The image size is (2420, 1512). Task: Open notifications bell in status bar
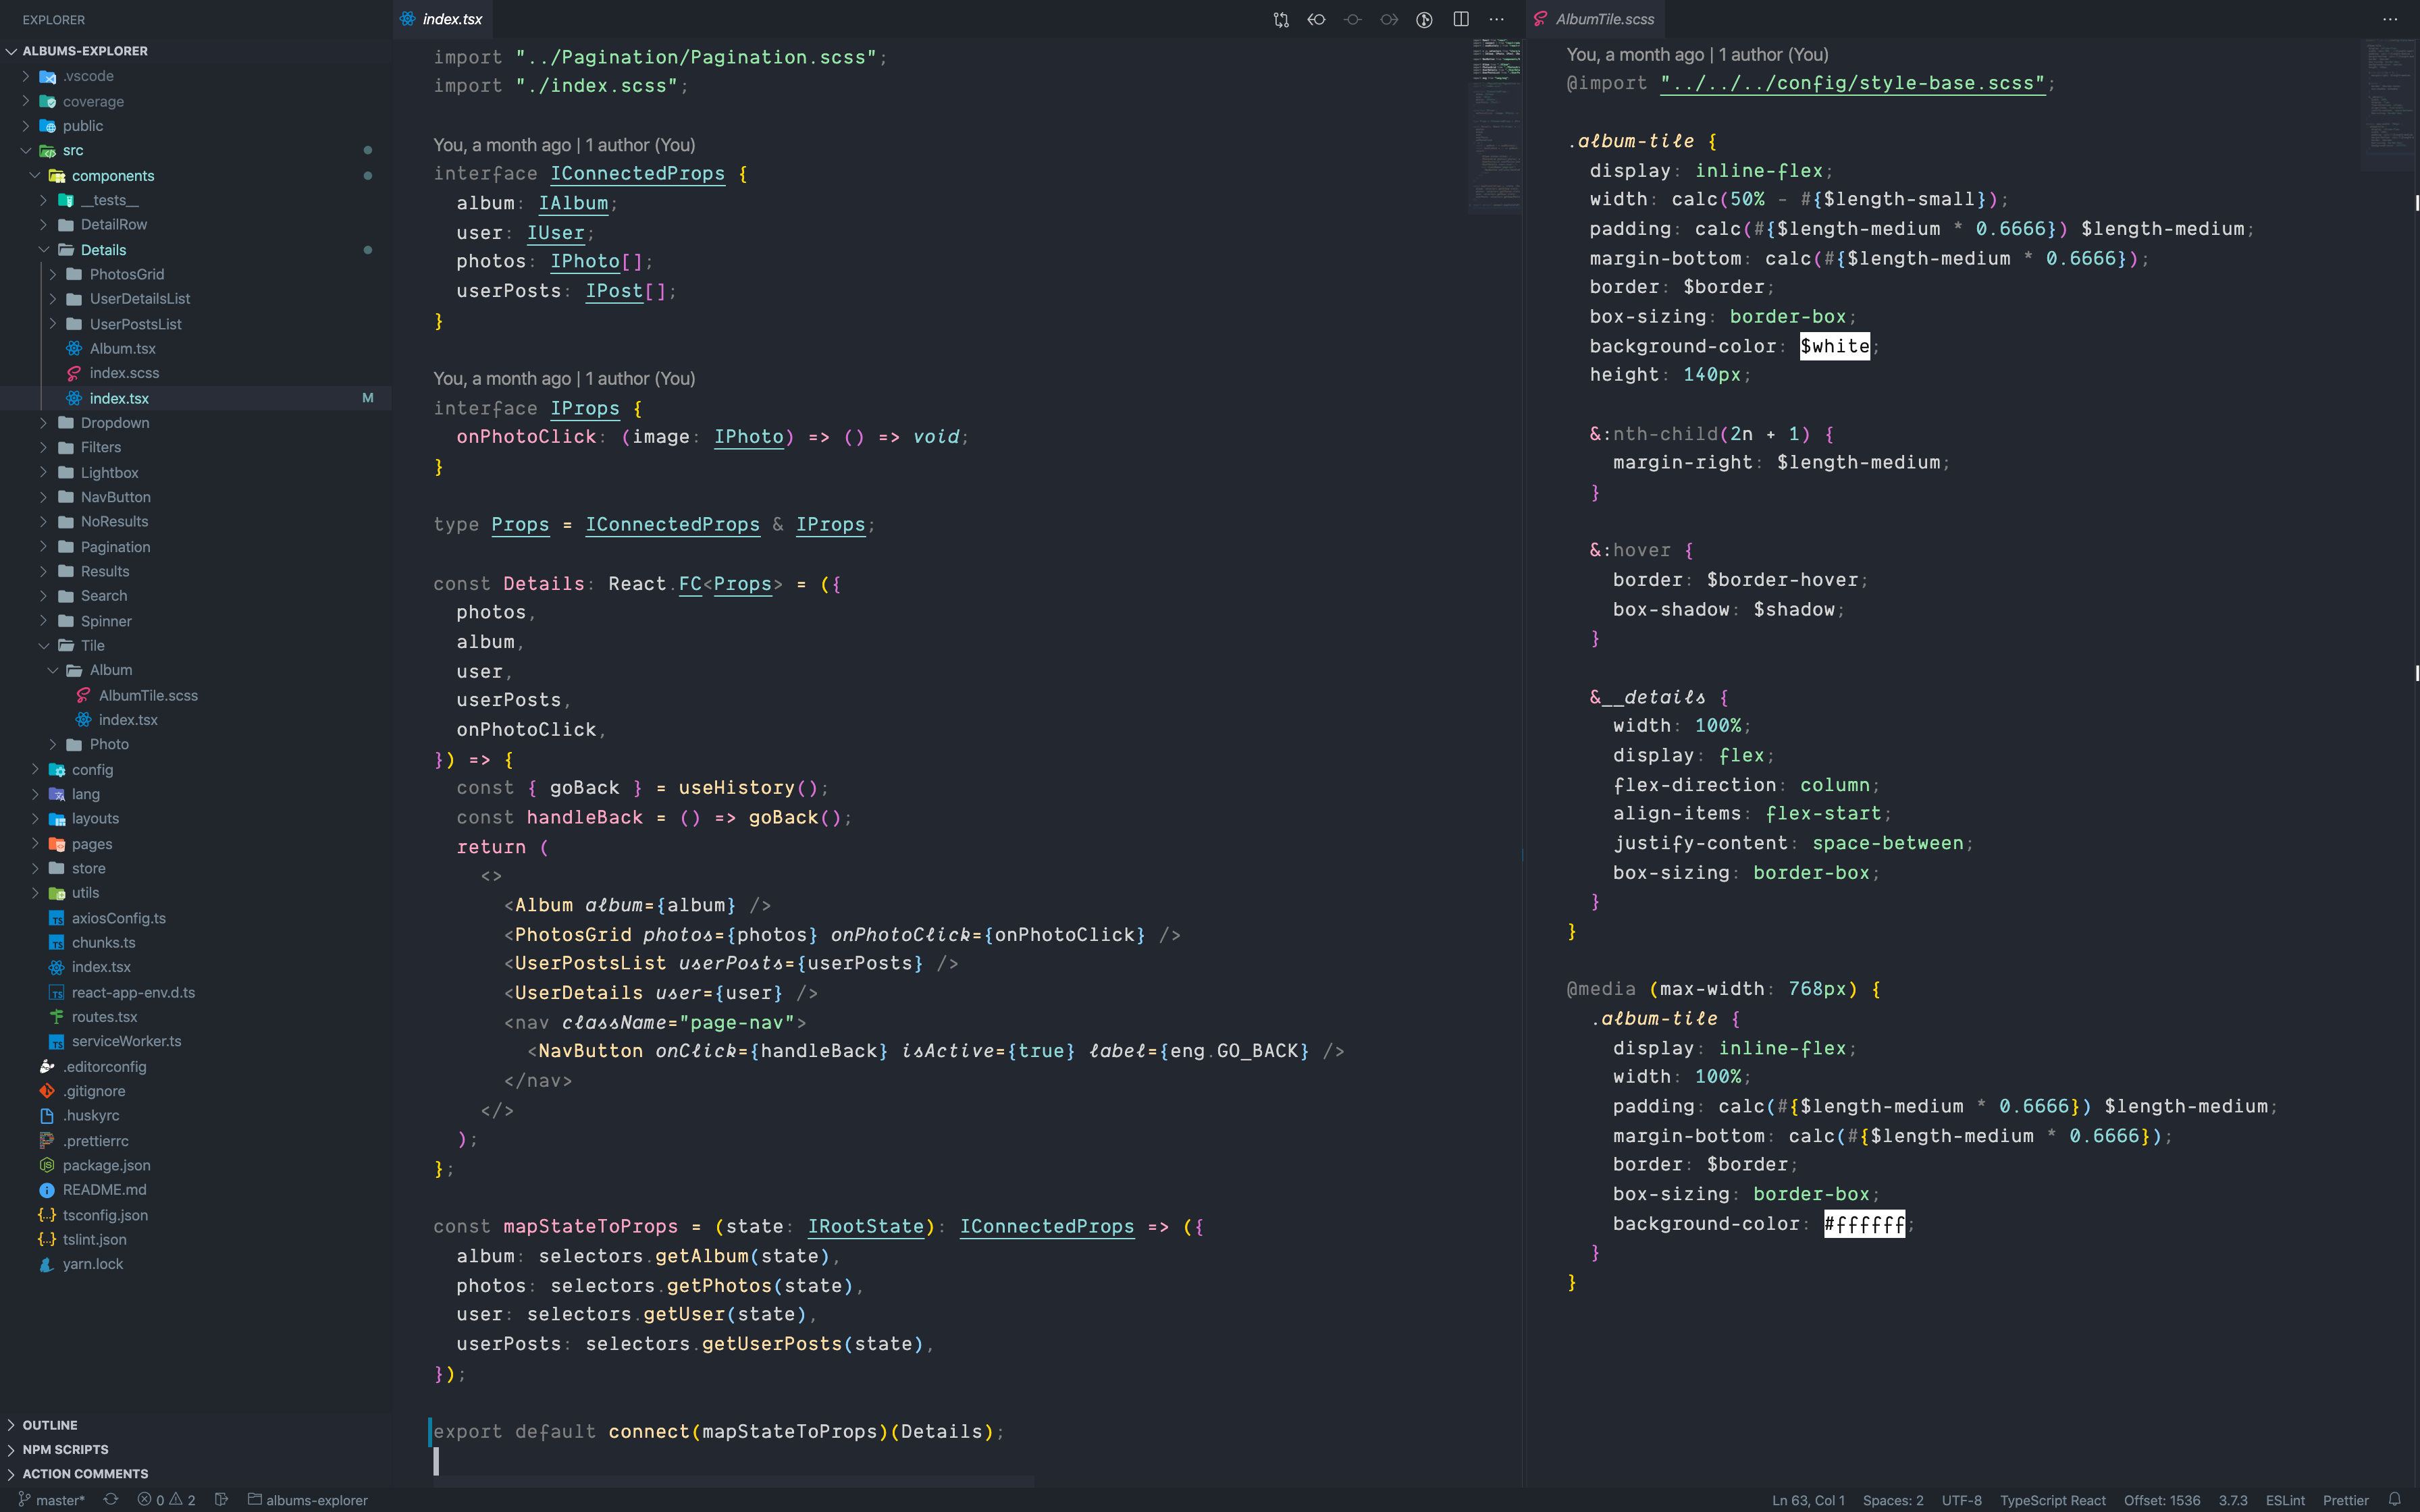coord(2394,1499)
